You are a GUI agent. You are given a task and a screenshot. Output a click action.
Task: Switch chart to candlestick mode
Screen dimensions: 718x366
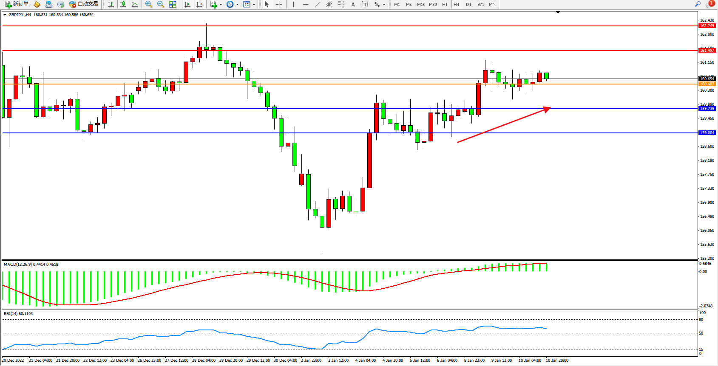click(x=123, y=4)
